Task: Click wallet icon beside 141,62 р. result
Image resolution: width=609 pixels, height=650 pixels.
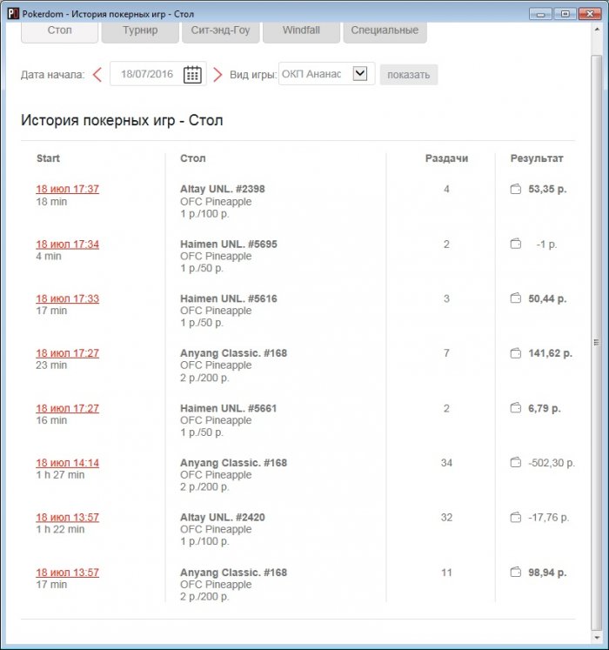Action: click(x=515, y=353)
